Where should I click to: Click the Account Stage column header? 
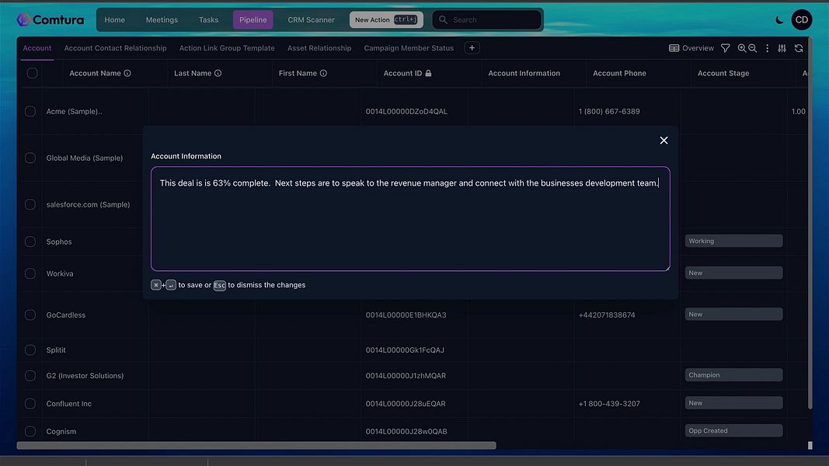723,74
